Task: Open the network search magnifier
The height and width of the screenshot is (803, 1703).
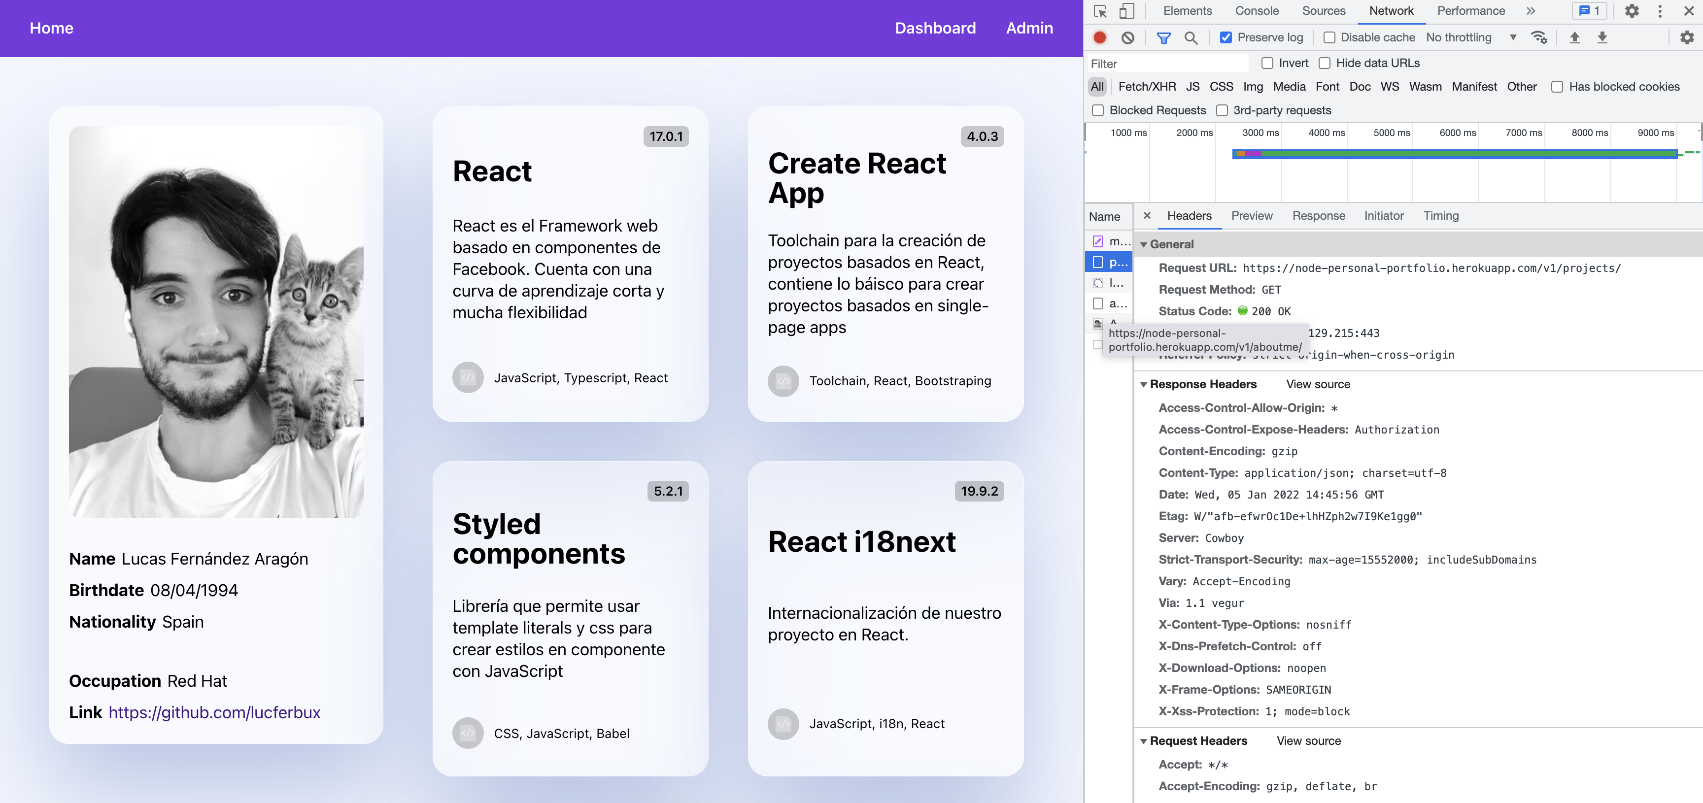Action: tap(1191, 37)
